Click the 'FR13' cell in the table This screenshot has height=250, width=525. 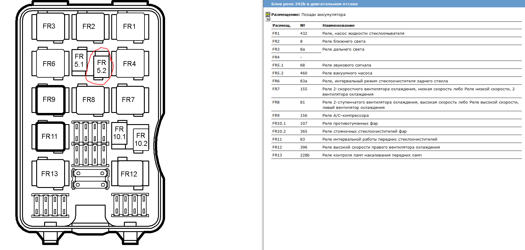click(x=277, y=155)
